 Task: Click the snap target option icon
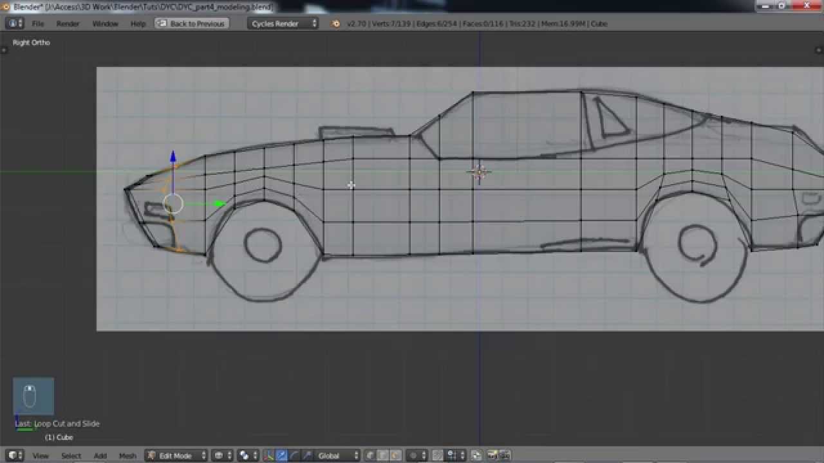(x=477, y=455)
